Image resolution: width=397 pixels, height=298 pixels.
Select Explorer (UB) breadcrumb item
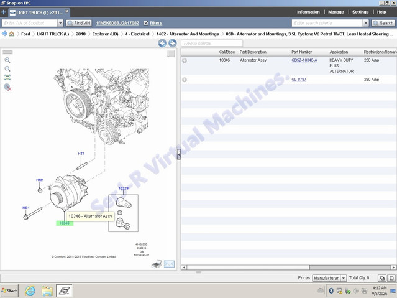point(105,34)
